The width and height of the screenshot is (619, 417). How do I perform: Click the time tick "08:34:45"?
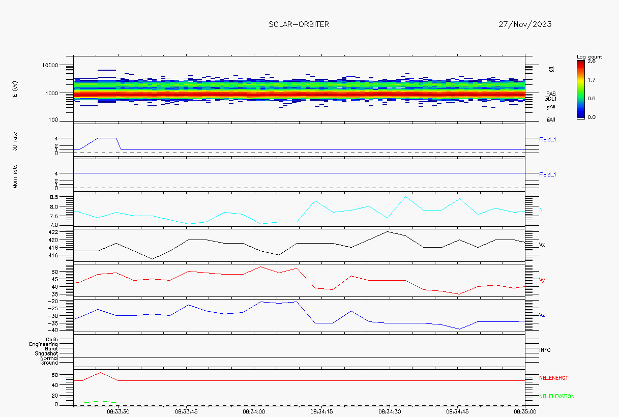pyautogui.click(x=458, y=411)
